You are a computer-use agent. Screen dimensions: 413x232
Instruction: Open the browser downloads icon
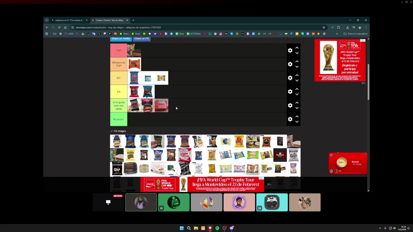(348, 27)
